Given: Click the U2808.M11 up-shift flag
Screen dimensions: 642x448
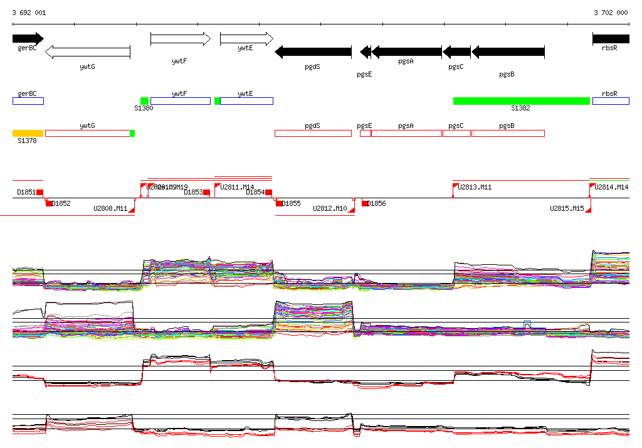Looking at the screenshot, I should click(x=132, y=210).
